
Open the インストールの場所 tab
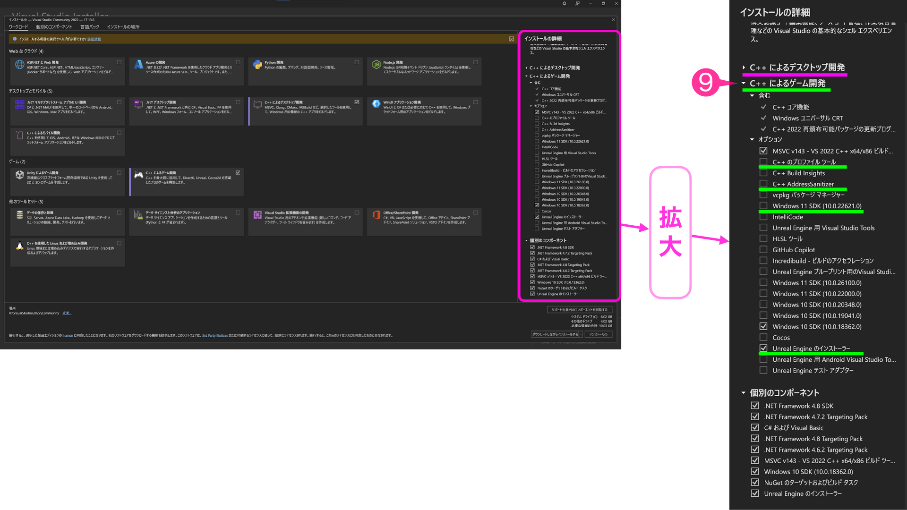click(123, 27)
